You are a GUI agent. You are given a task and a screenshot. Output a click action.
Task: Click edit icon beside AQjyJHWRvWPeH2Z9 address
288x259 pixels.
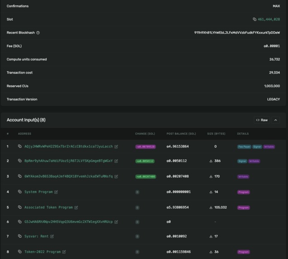[116, 146]
